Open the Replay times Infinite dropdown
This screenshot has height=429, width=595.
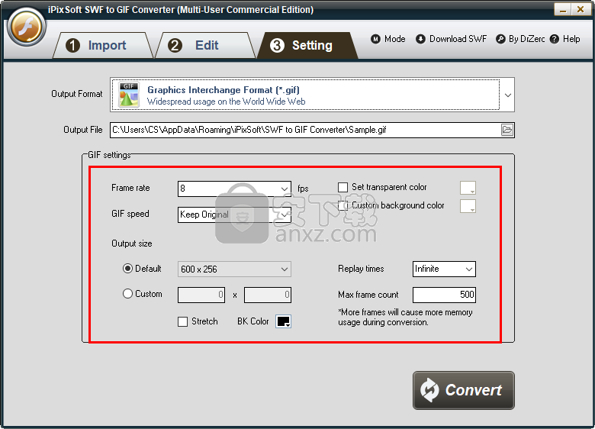(x=444, y=269)
